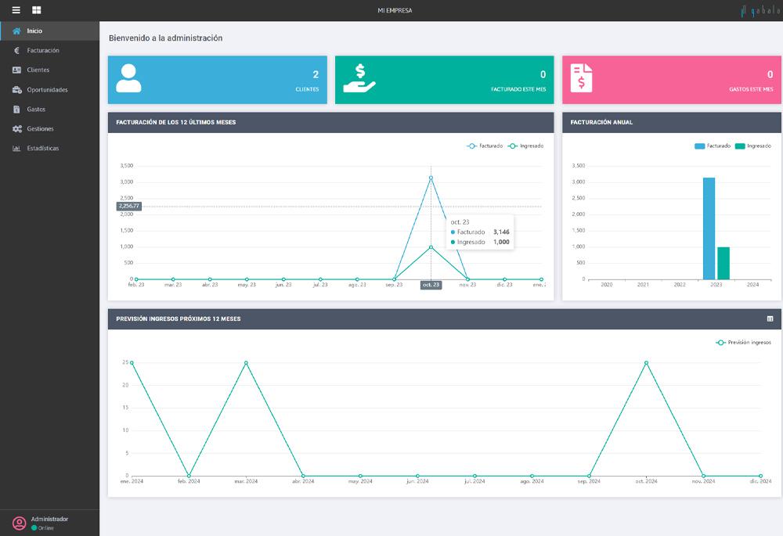This screenshot has height=536, width=783.
Task: Click the green 2023 Ingresado bar
Action: click(723, 264)
